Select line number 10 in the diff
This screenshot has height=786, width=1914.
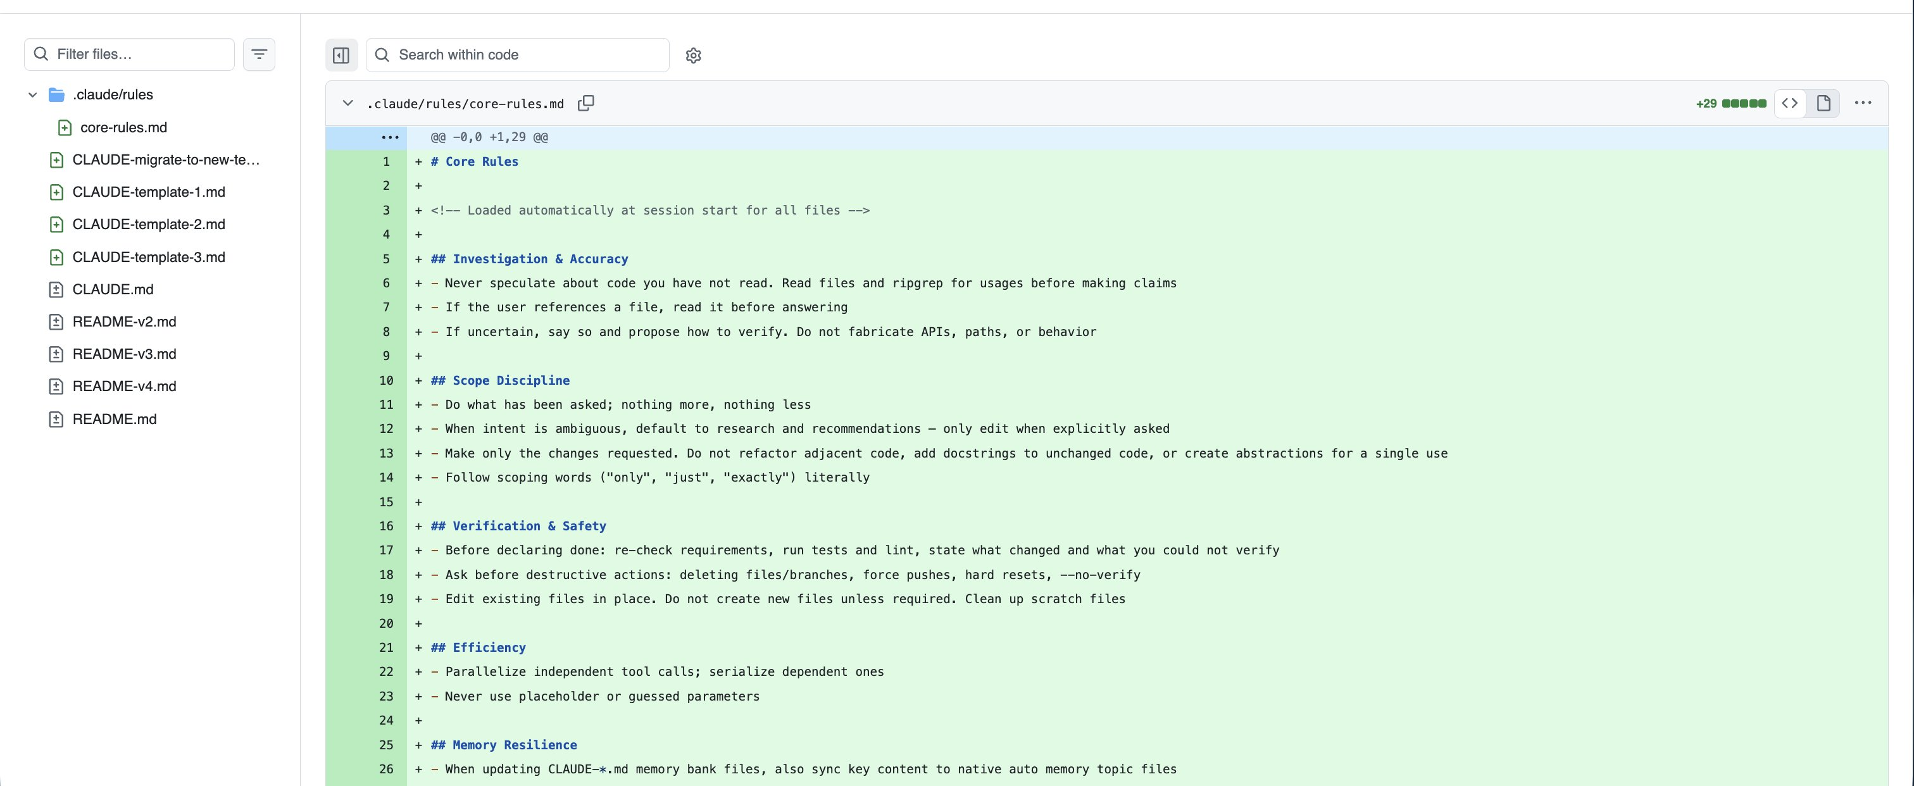tap(386, 380)
